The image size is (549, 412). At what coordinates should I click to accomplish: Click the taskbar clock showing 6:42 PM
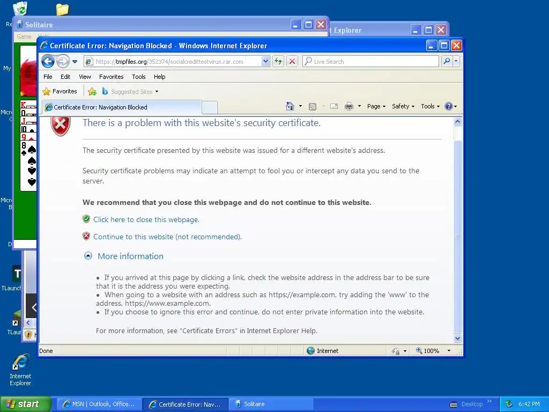(x=529, y=404)
